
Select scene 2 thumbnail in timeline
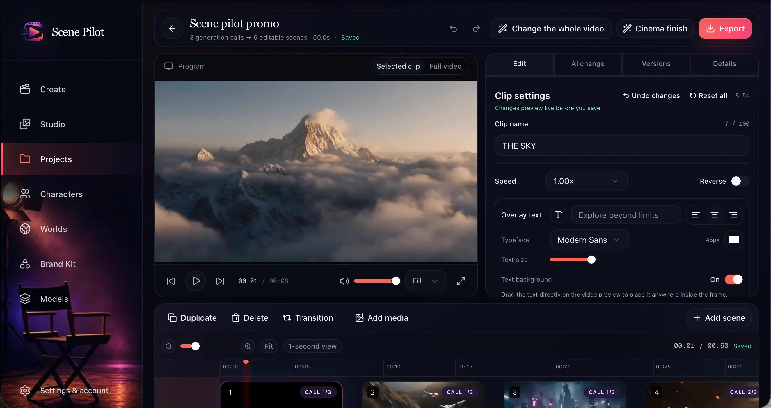point(423,394)
